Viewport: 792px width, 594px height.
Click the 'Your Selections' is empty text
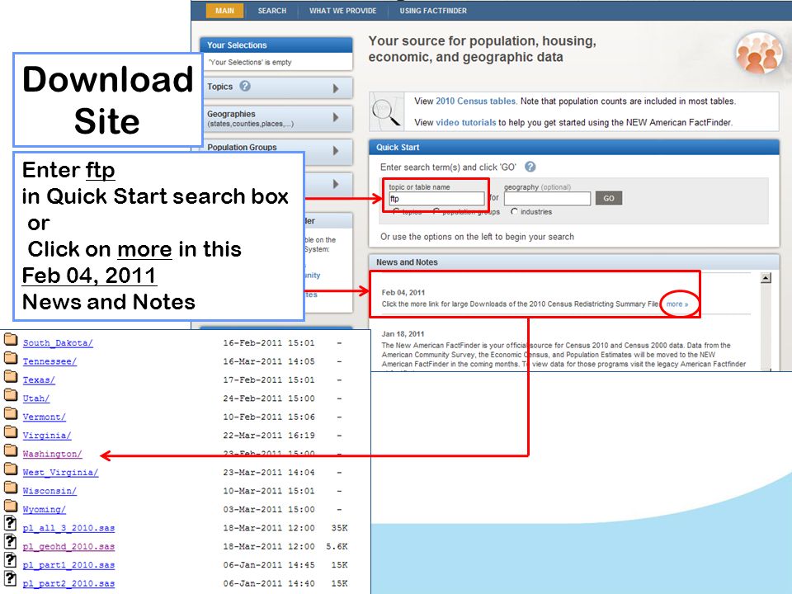(250, 62)
